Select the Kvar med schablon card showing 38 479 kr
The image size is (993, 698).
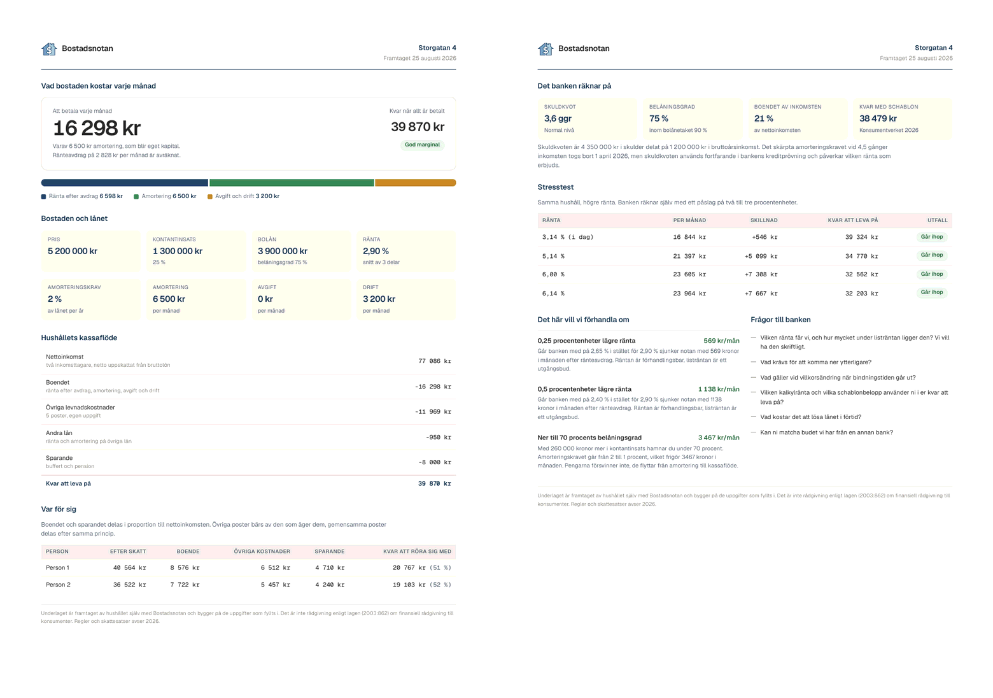tap(903, 118)
